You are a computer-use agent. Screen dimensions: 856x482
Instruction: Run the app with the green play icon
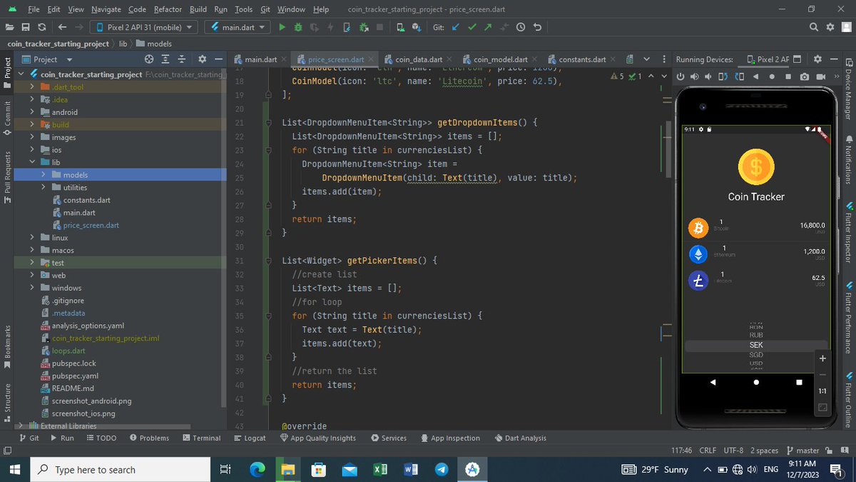[x=282, y=27]
